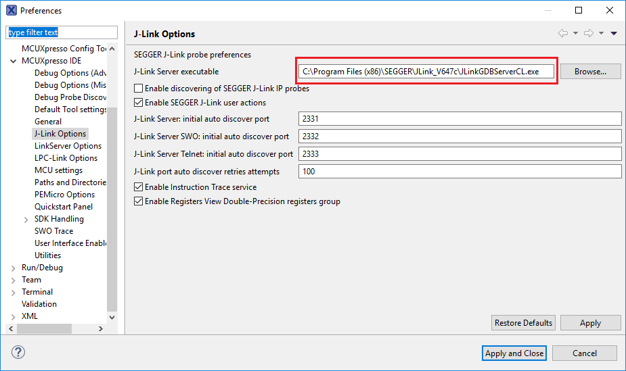Enable discovering of SEGGER J-Link IP probes
The width and height of the screenshot is (626, 371).
pyautogui.click(x=139, y=89)
